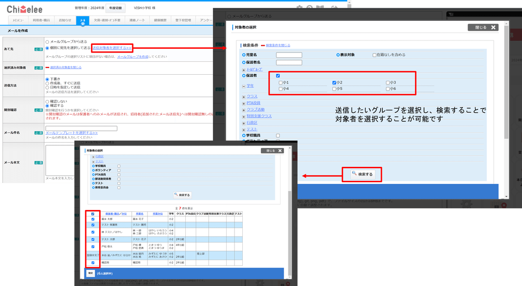This screenshot has width=522, height=286.
Task: Check the 小5 grade checkbox
Action: coord(334,89)
